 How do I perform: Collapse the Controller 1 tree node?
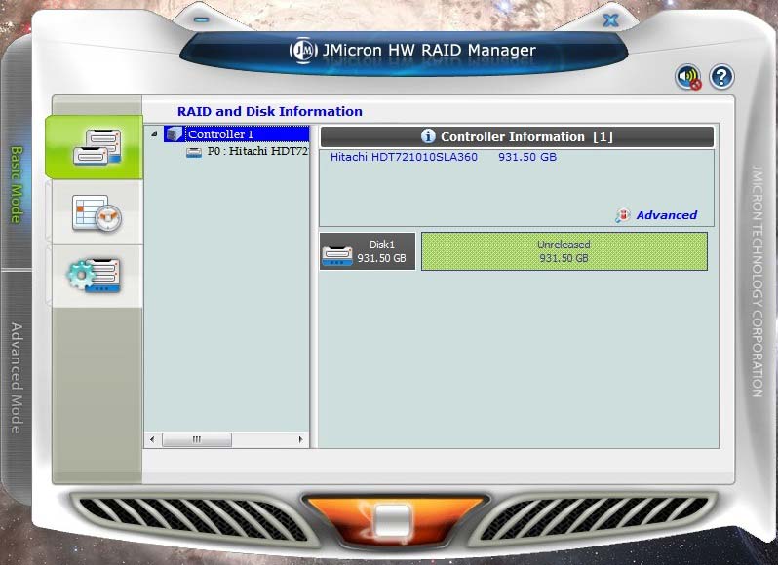coord(154,135)
